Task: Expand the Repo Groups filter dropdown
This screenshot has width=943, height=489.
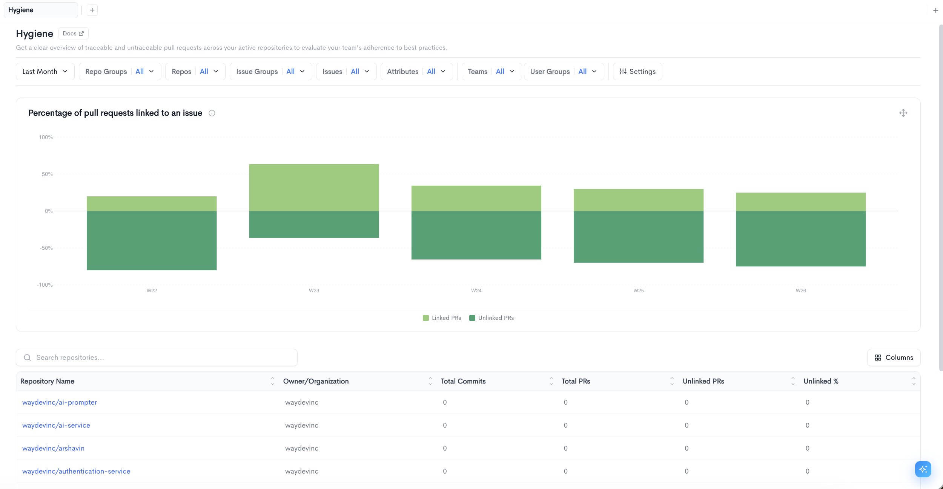Action: (x=120, y=72)
